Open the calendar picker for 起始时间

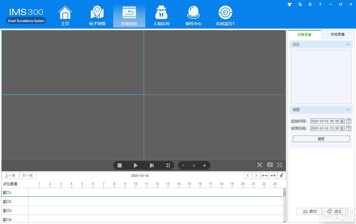pos(349,121)
